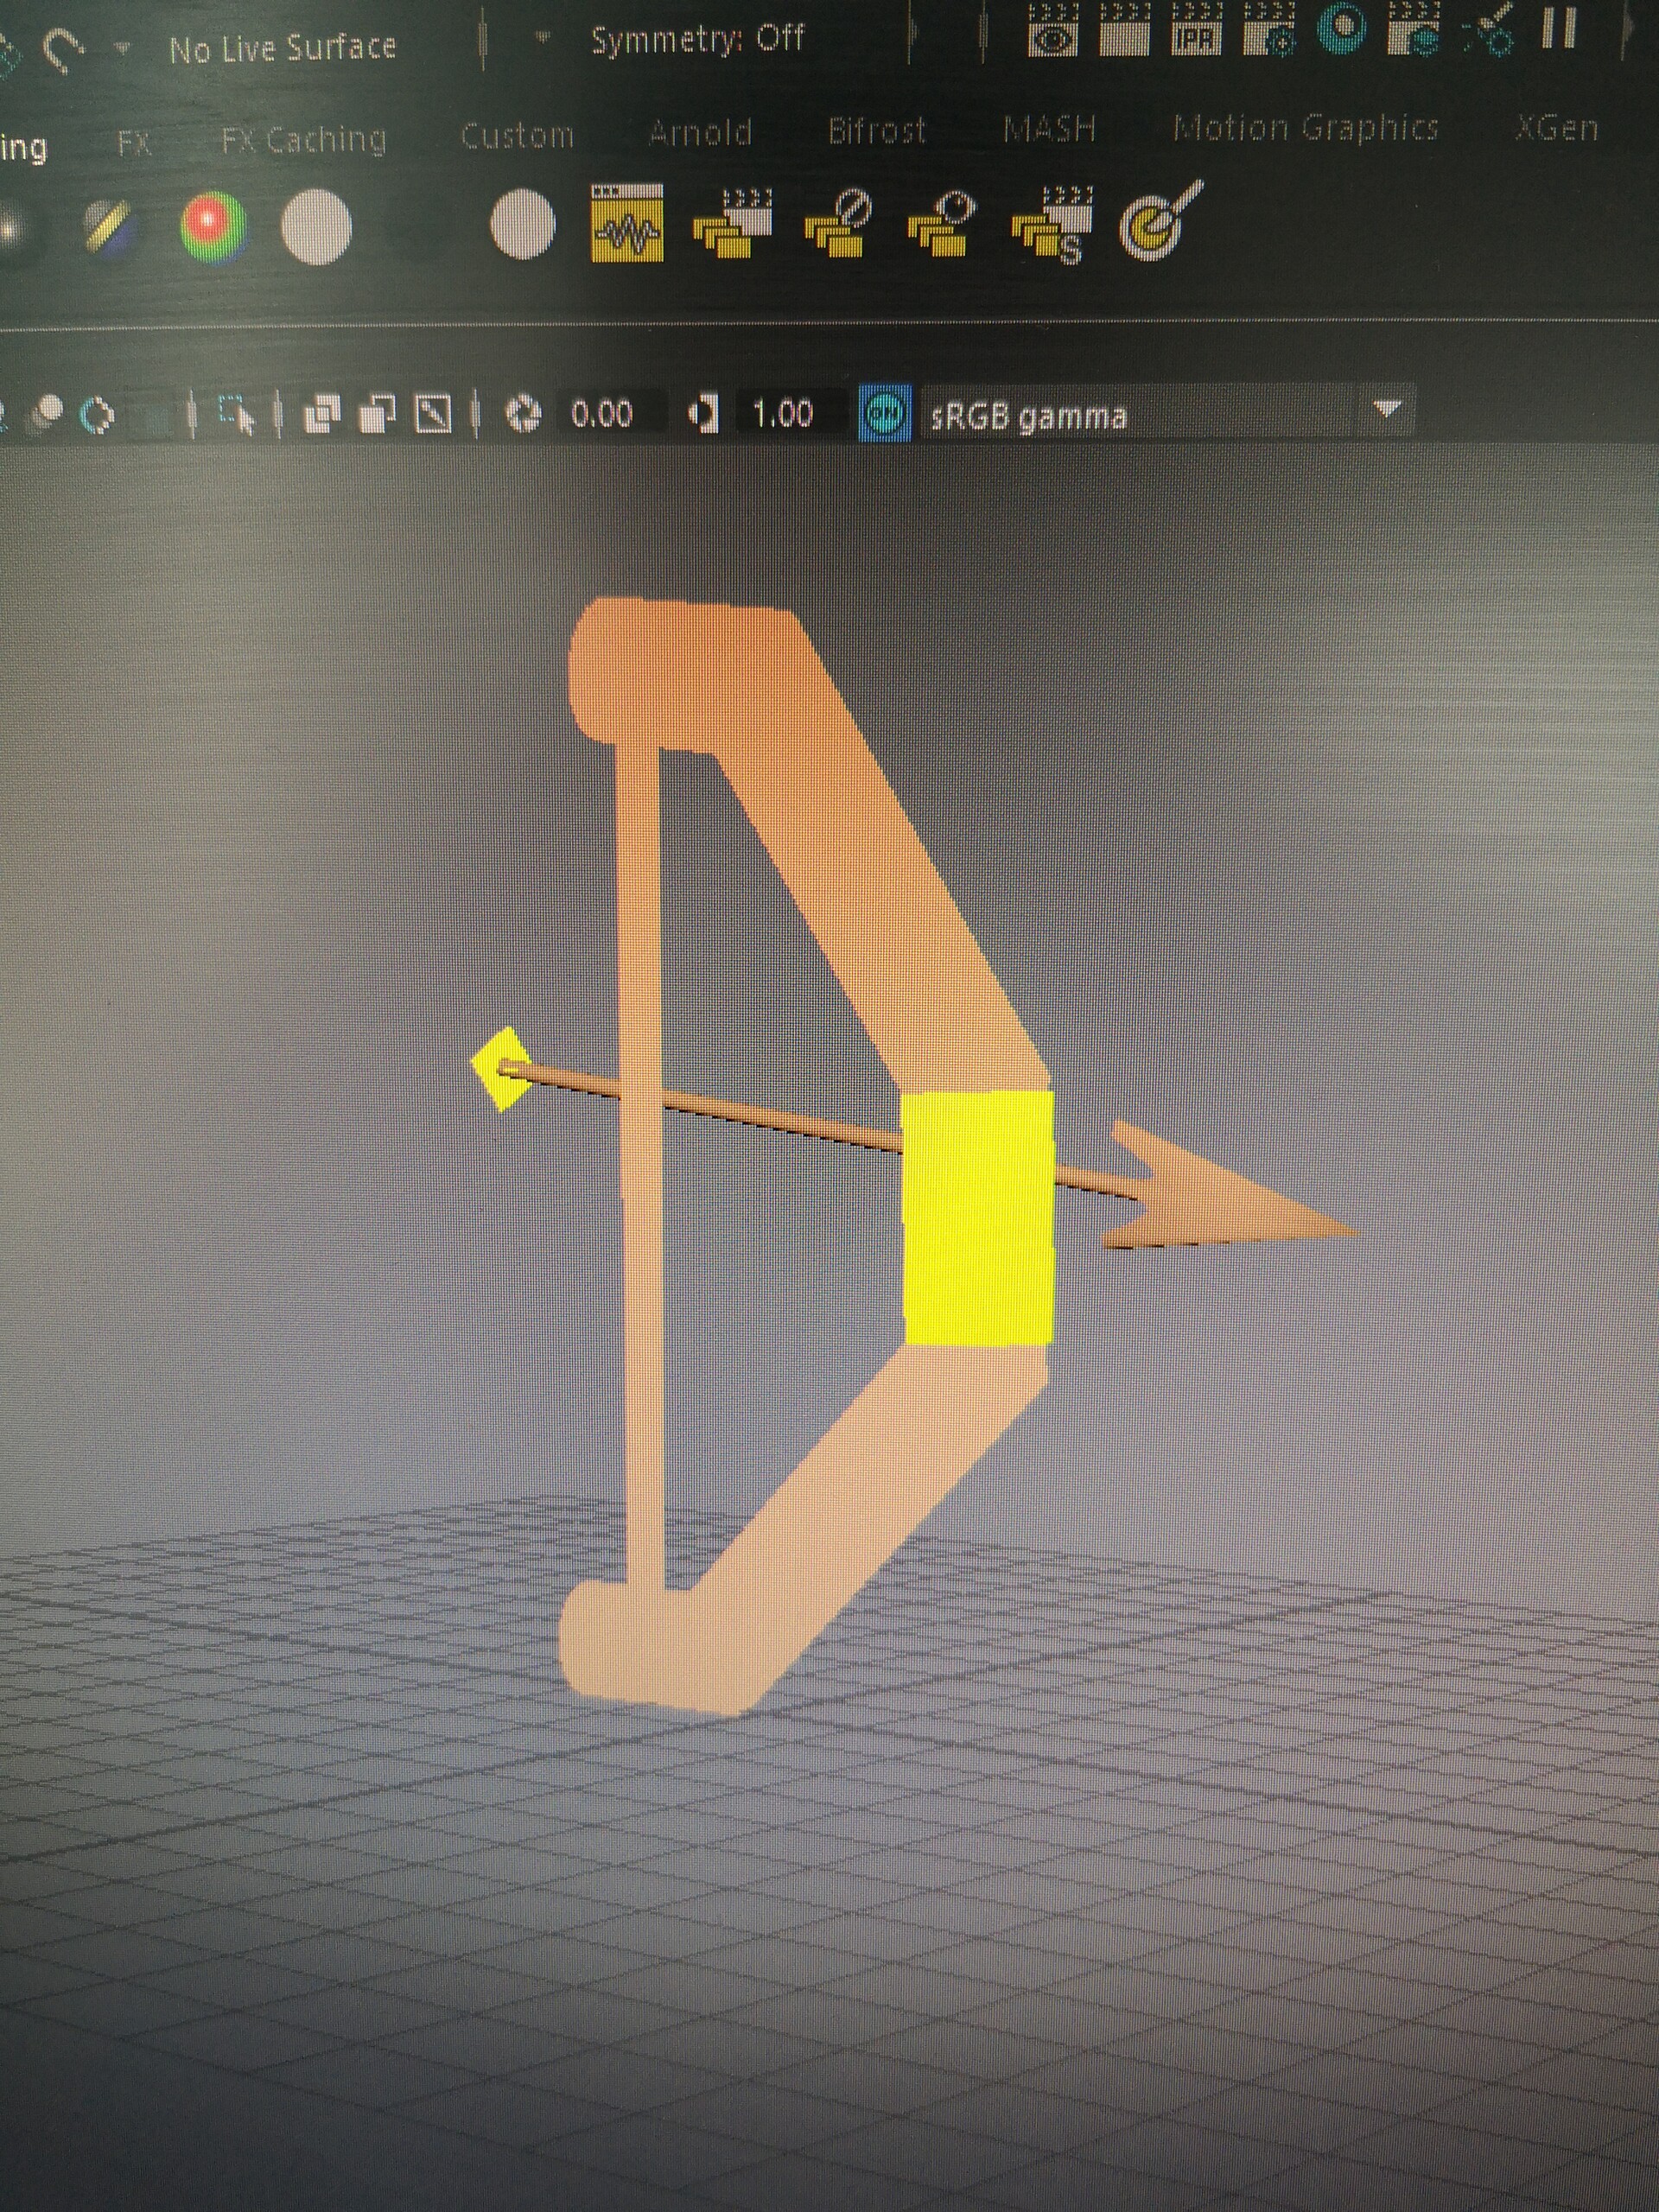
Task: Click the red-green sphere shelf icon
Action: (213, 226)
